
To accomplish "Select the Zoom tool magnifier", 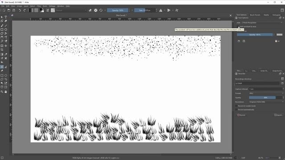I will coord(2,92).
